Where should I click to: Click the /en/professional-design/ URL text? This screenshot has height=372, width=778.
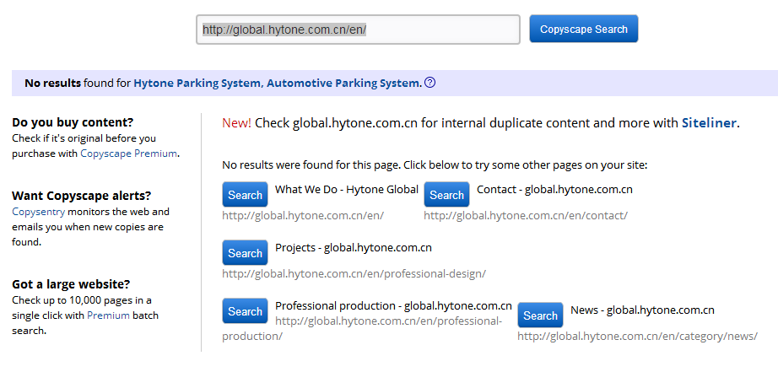tap(354, 273)
